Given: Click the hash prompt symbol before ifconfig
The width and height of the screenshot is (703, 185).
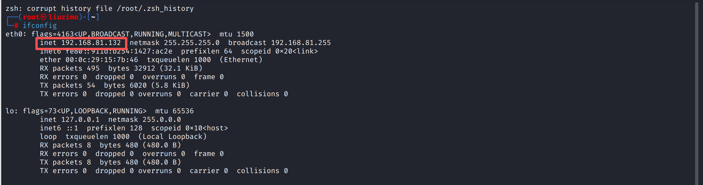Looking at the screenshot, I should (17, 26).
